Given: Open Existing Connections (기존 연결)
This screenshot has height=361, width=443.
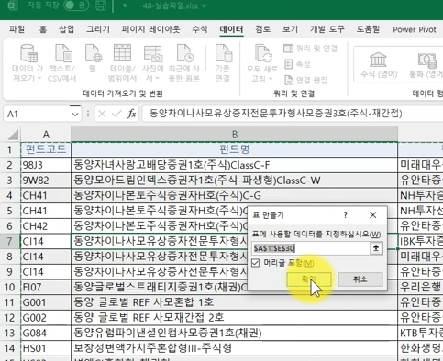Looking at the screenshot, I should pyautogui.click(x=223, y=62).
